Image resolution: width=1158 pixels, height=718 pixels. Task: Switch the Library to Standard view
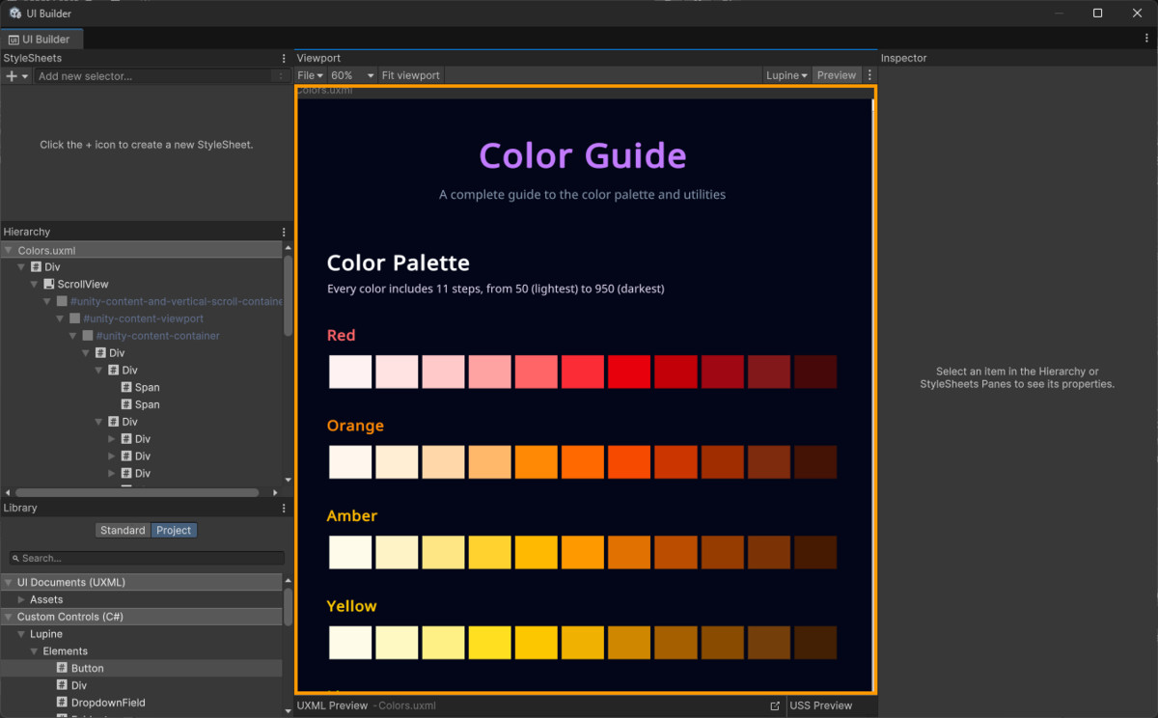(x=123, y=530)
